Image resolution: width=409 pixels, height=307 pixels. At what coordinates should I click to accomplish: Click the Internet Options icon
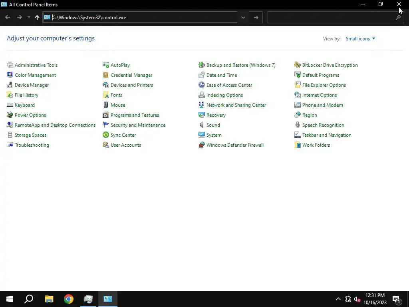point(297,95)
